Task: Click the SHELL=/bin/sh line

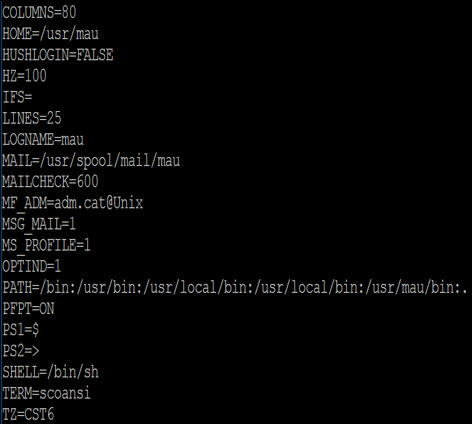Action: pyautogui.click(x=50, y=373)
